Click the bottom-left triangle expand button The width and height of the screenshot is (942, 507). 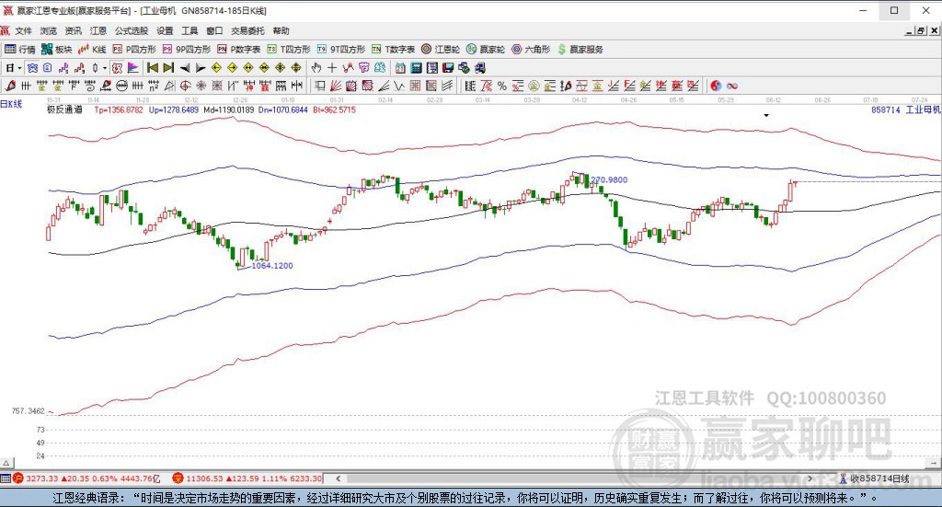point(6,463)
